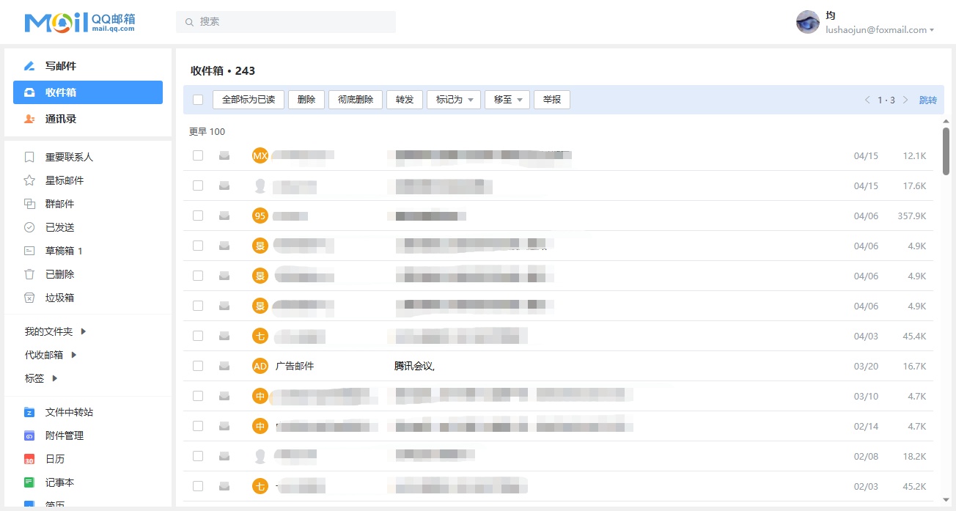Select the checkbox for the 357.9K email

click(x=198, y=216)
